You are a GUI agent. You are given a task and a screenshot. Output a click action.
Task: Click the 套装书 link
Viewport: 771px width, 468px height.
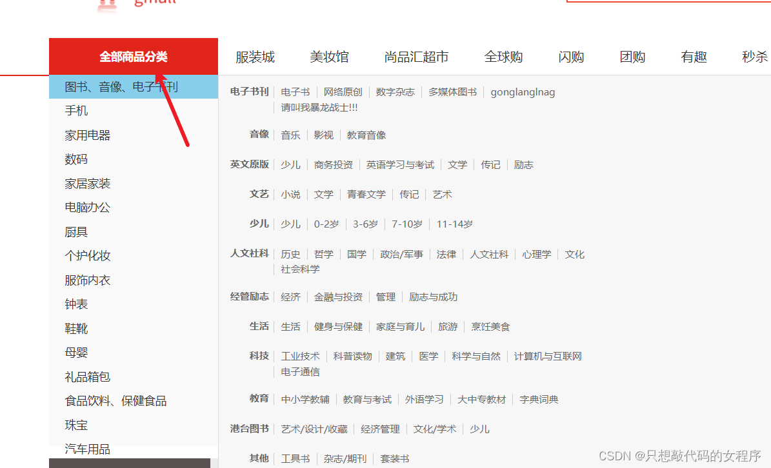[x=394, y=459]
